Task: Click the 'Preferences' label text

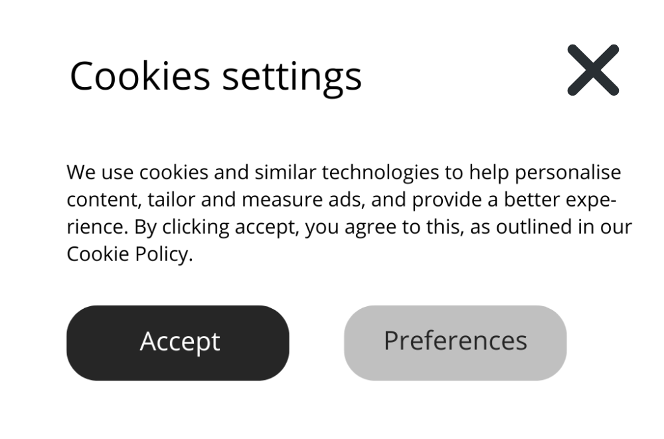Action: click(456, 340)
